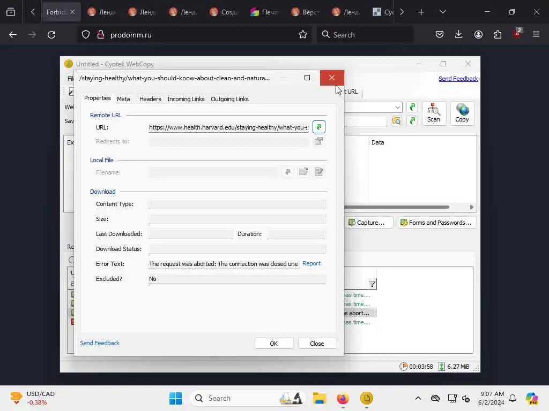Open the list all tabs dropdown
The width and height of the screenshot is (549, 411).
442,12
